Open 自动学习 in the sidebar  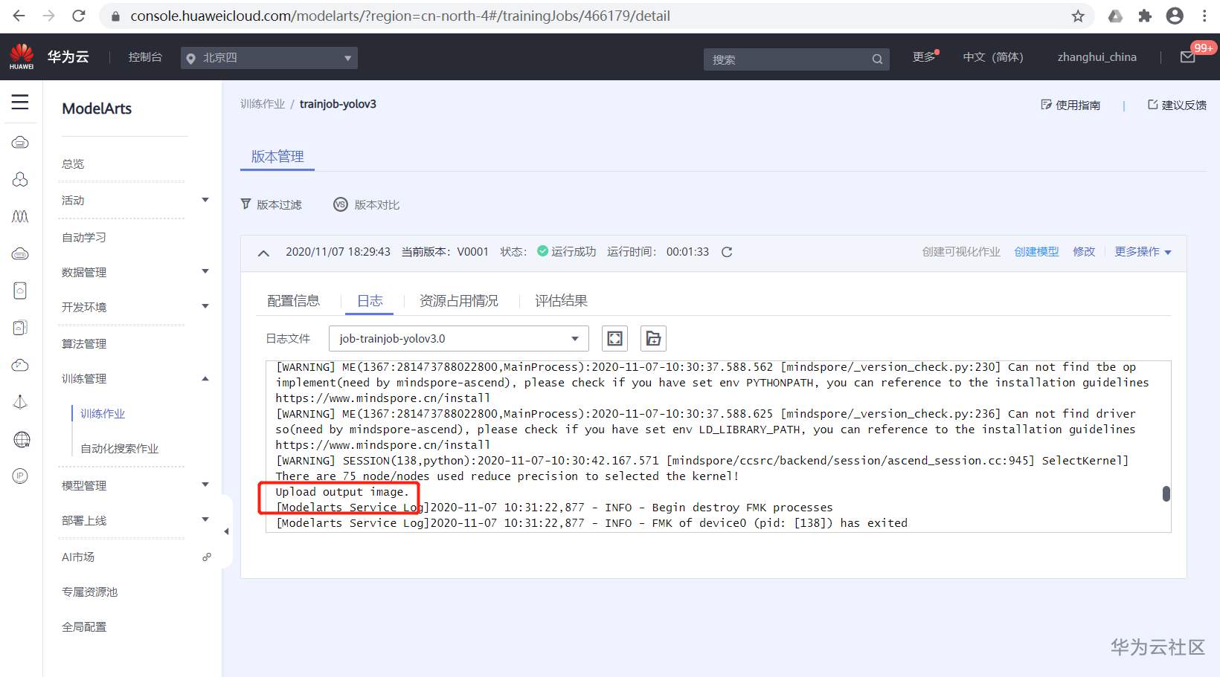point(84,237)
